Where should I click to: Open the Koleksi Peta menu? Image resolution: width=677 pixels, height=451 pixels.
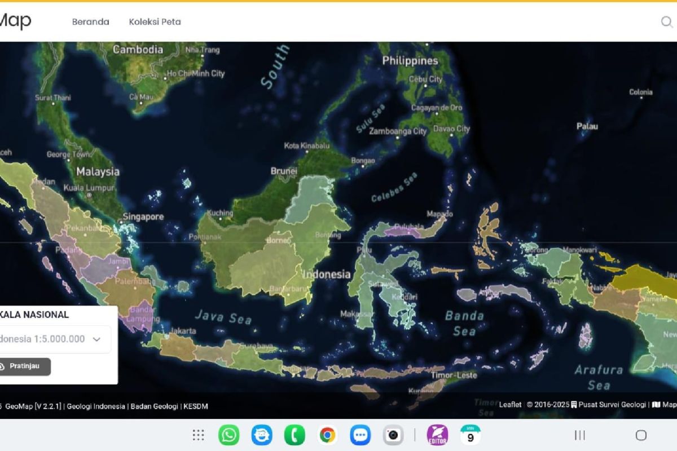coord(155,22)
